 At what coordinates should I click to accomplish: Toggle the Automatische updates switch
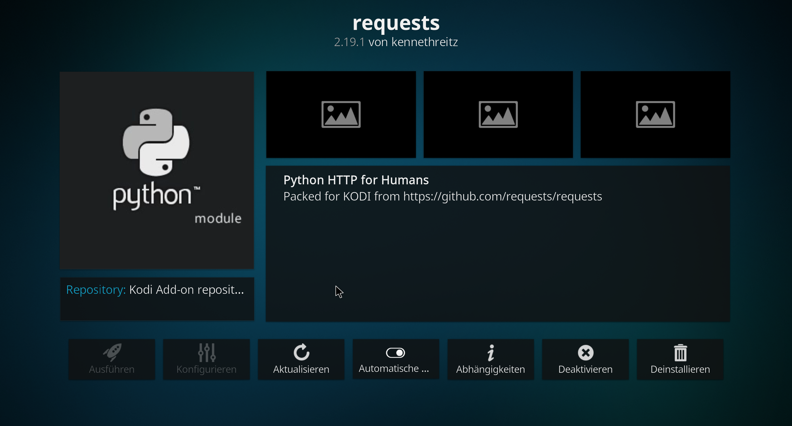(395, 353)
